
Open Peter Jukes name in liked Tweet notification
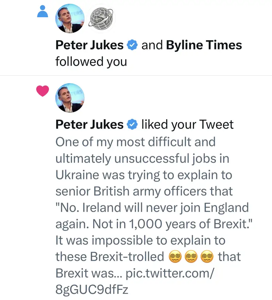pyautogui.click(x=89, y=125)
